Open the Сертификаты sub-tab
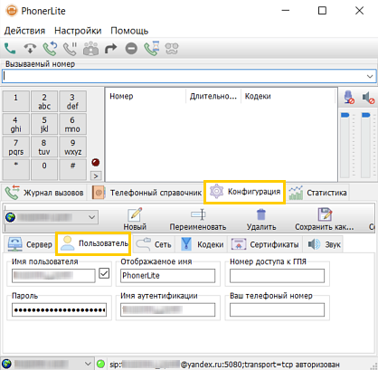The width and height of the screenshot is (378, 370). (265, 244)
